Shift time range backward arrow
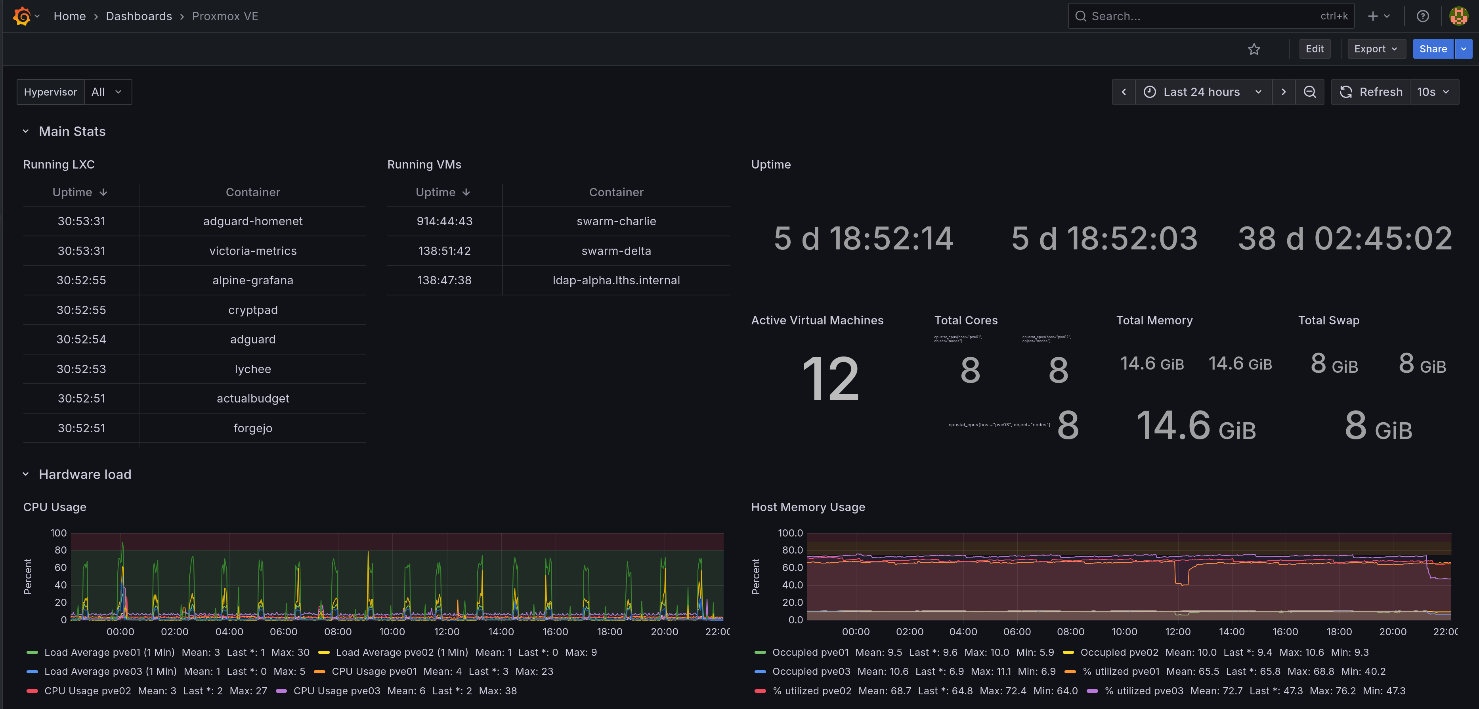1479x709 pixels. 1124,92
